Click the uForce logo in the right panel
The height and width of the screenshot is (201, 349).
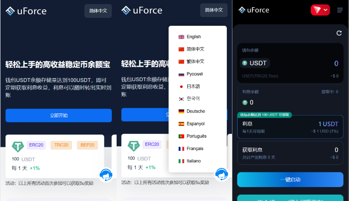tap(254, 10)
